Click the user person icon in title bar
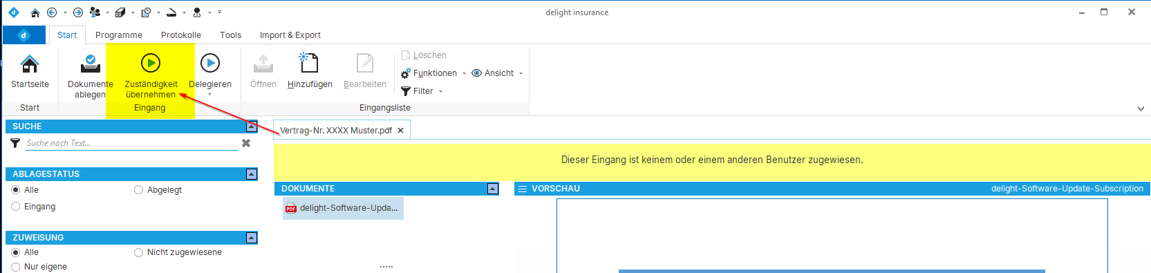This screenshot has width=1151, height=273. click(x=197, y=12)
